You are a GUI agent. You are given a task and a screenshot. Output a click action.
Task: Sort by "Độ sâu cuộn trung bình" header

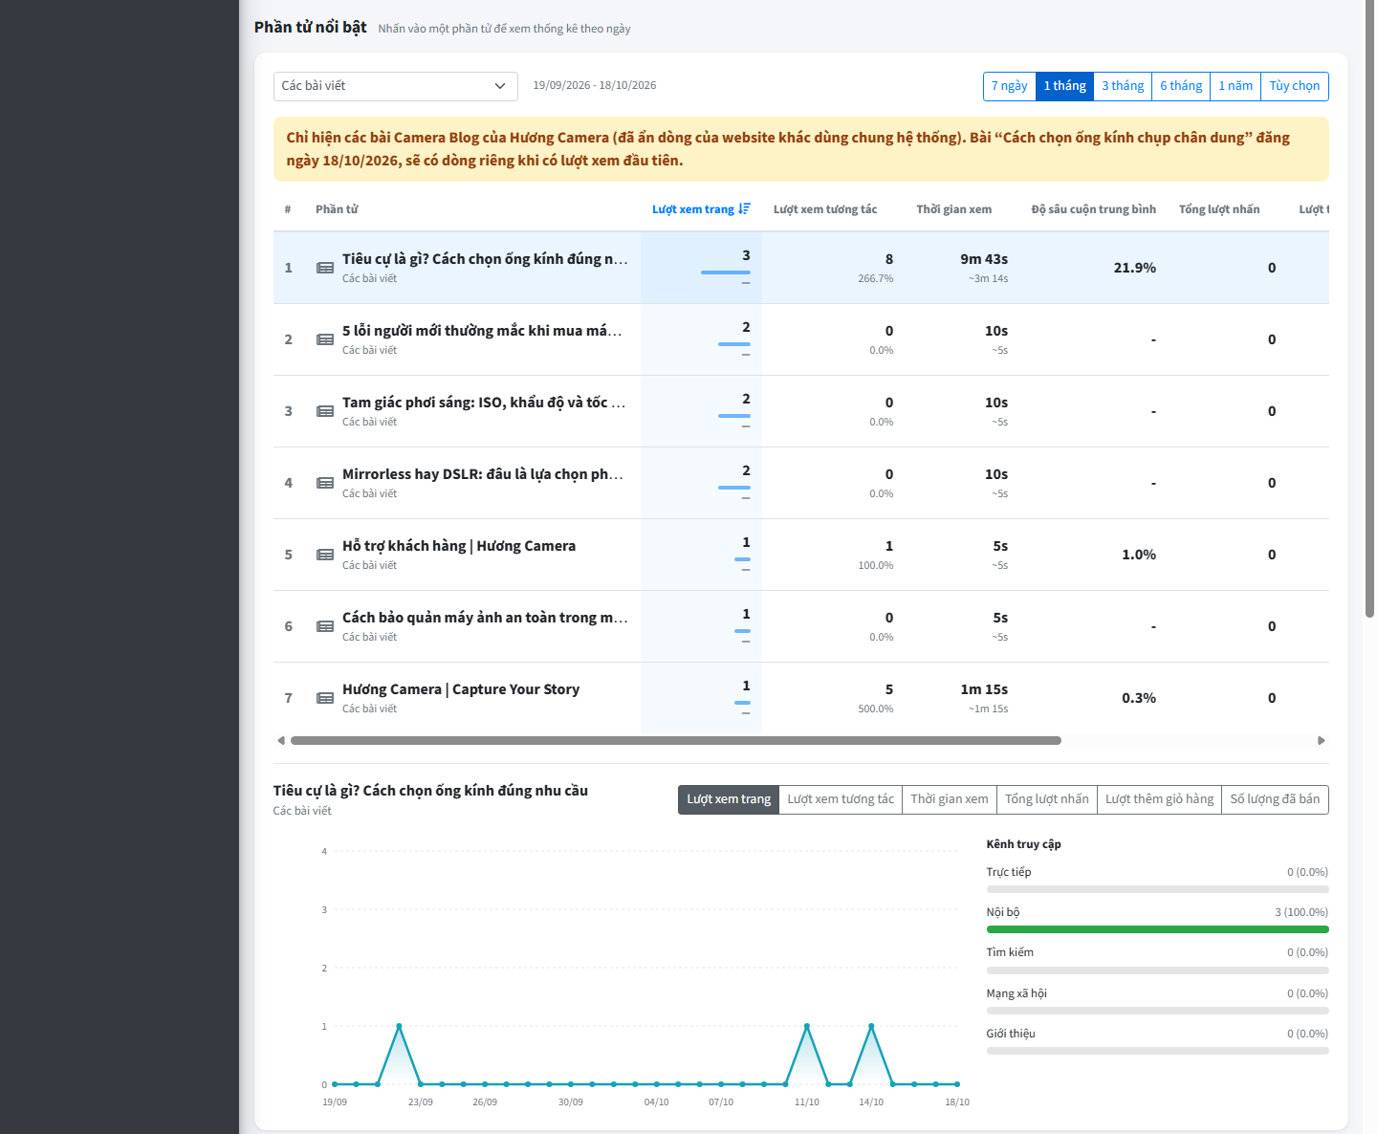click(1094, 209)
